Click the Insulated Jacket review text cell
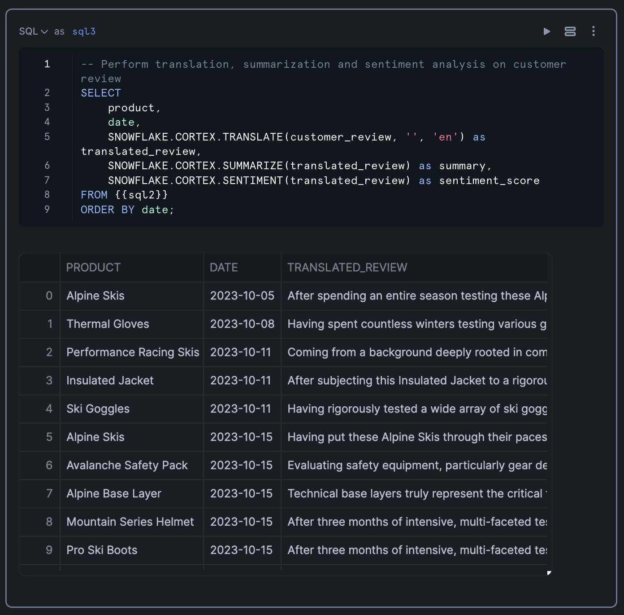 pos(417,381)
